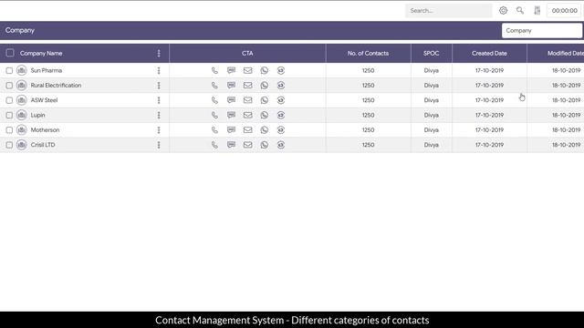Open the Company Name column options menu
Screen dimensions: 584x328
159,53
